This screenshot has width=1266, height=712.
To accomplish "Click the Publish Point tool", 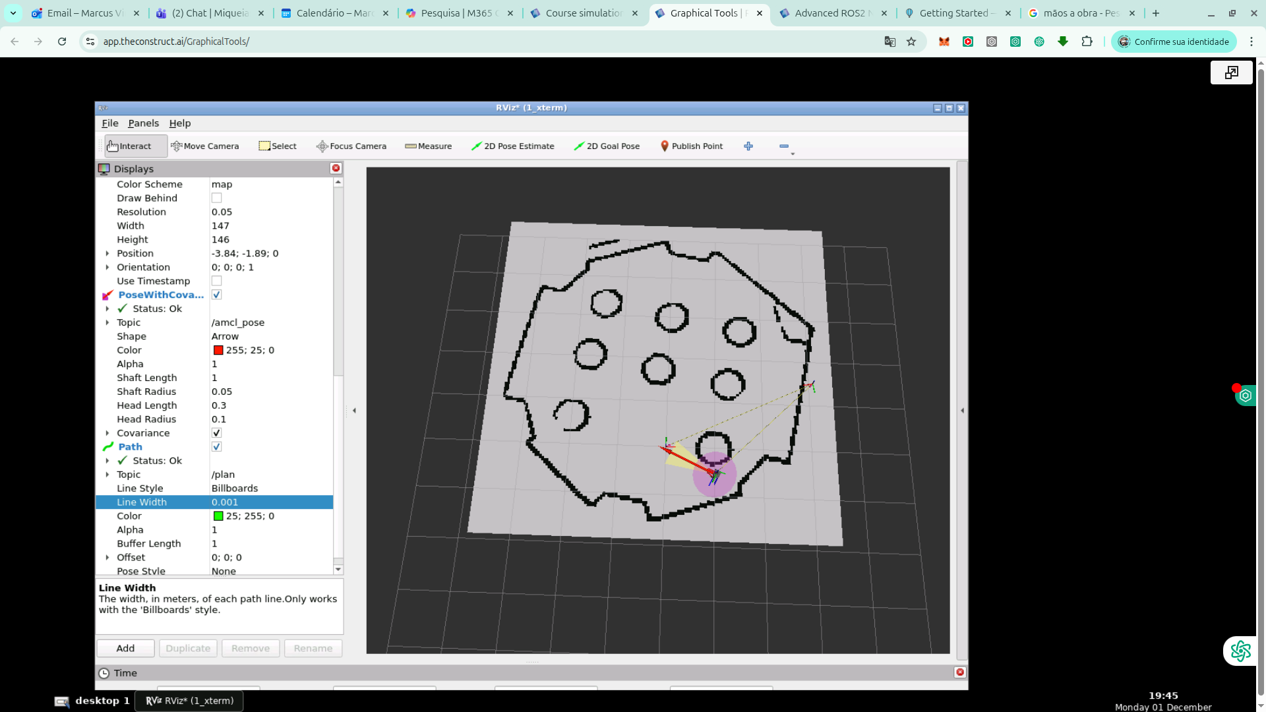I will tap(691, 146).
